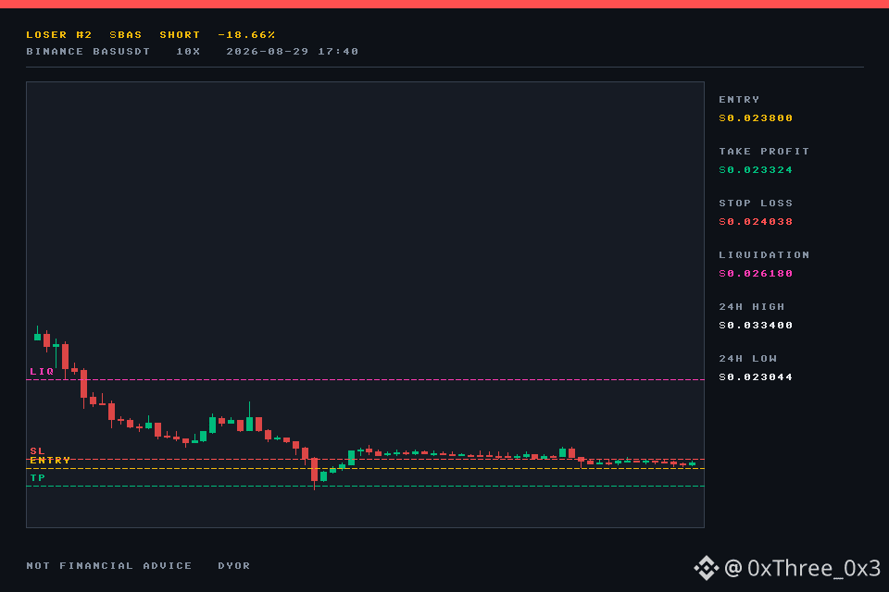Select the $BAS ticker text

pyautogui.click(x=125, y=34)
